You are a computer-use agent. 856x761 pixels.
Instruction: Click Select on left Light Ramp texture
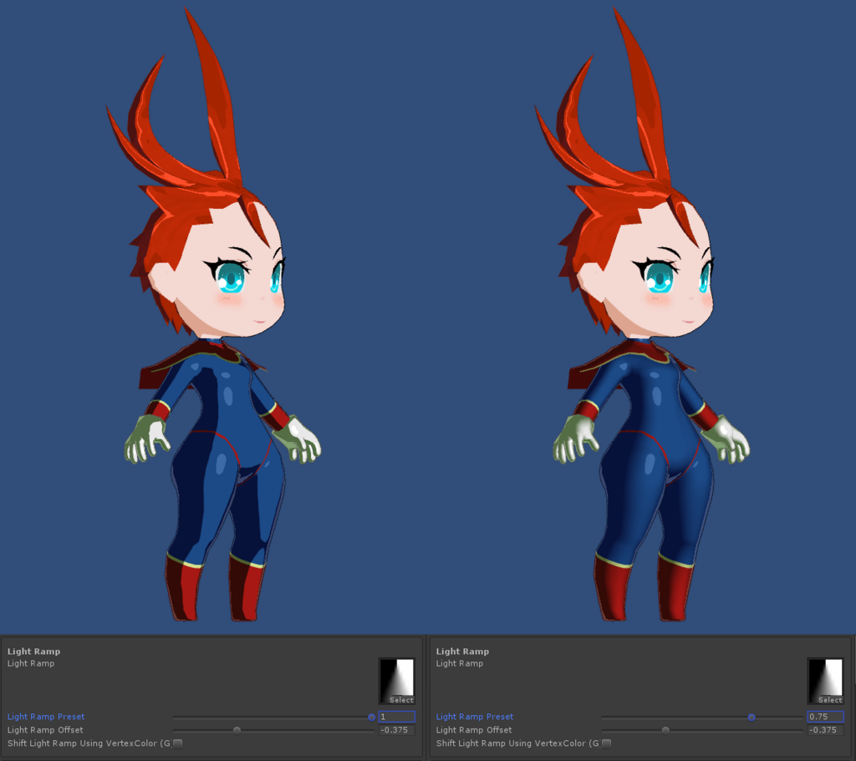pos(401,700)
